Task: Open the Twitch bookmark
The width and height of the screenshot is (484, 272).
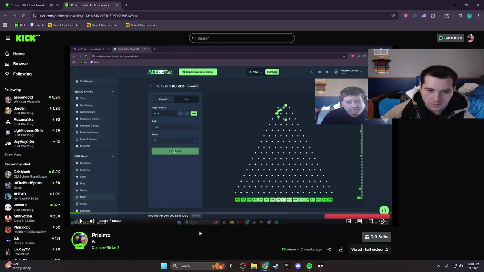Action: (x=37, y=25)
